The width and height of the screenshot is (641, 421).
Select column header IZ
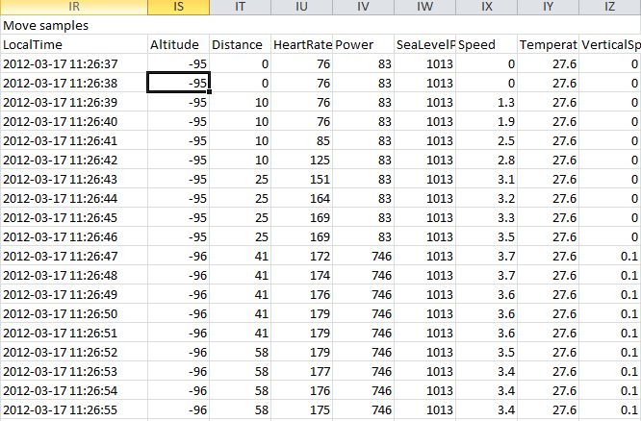(610, 7)
